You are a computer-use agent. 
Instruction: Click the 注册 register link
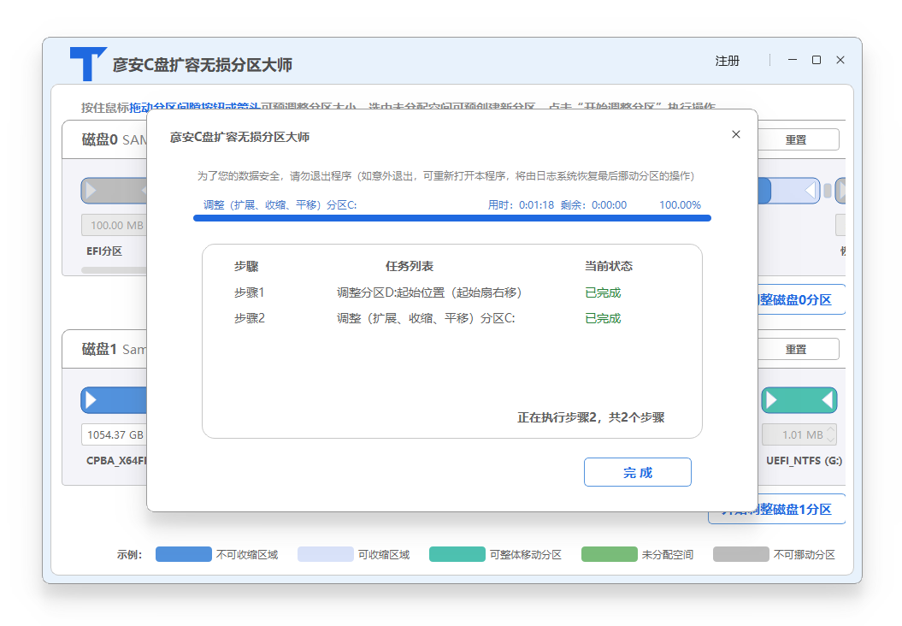pos(727,61)
